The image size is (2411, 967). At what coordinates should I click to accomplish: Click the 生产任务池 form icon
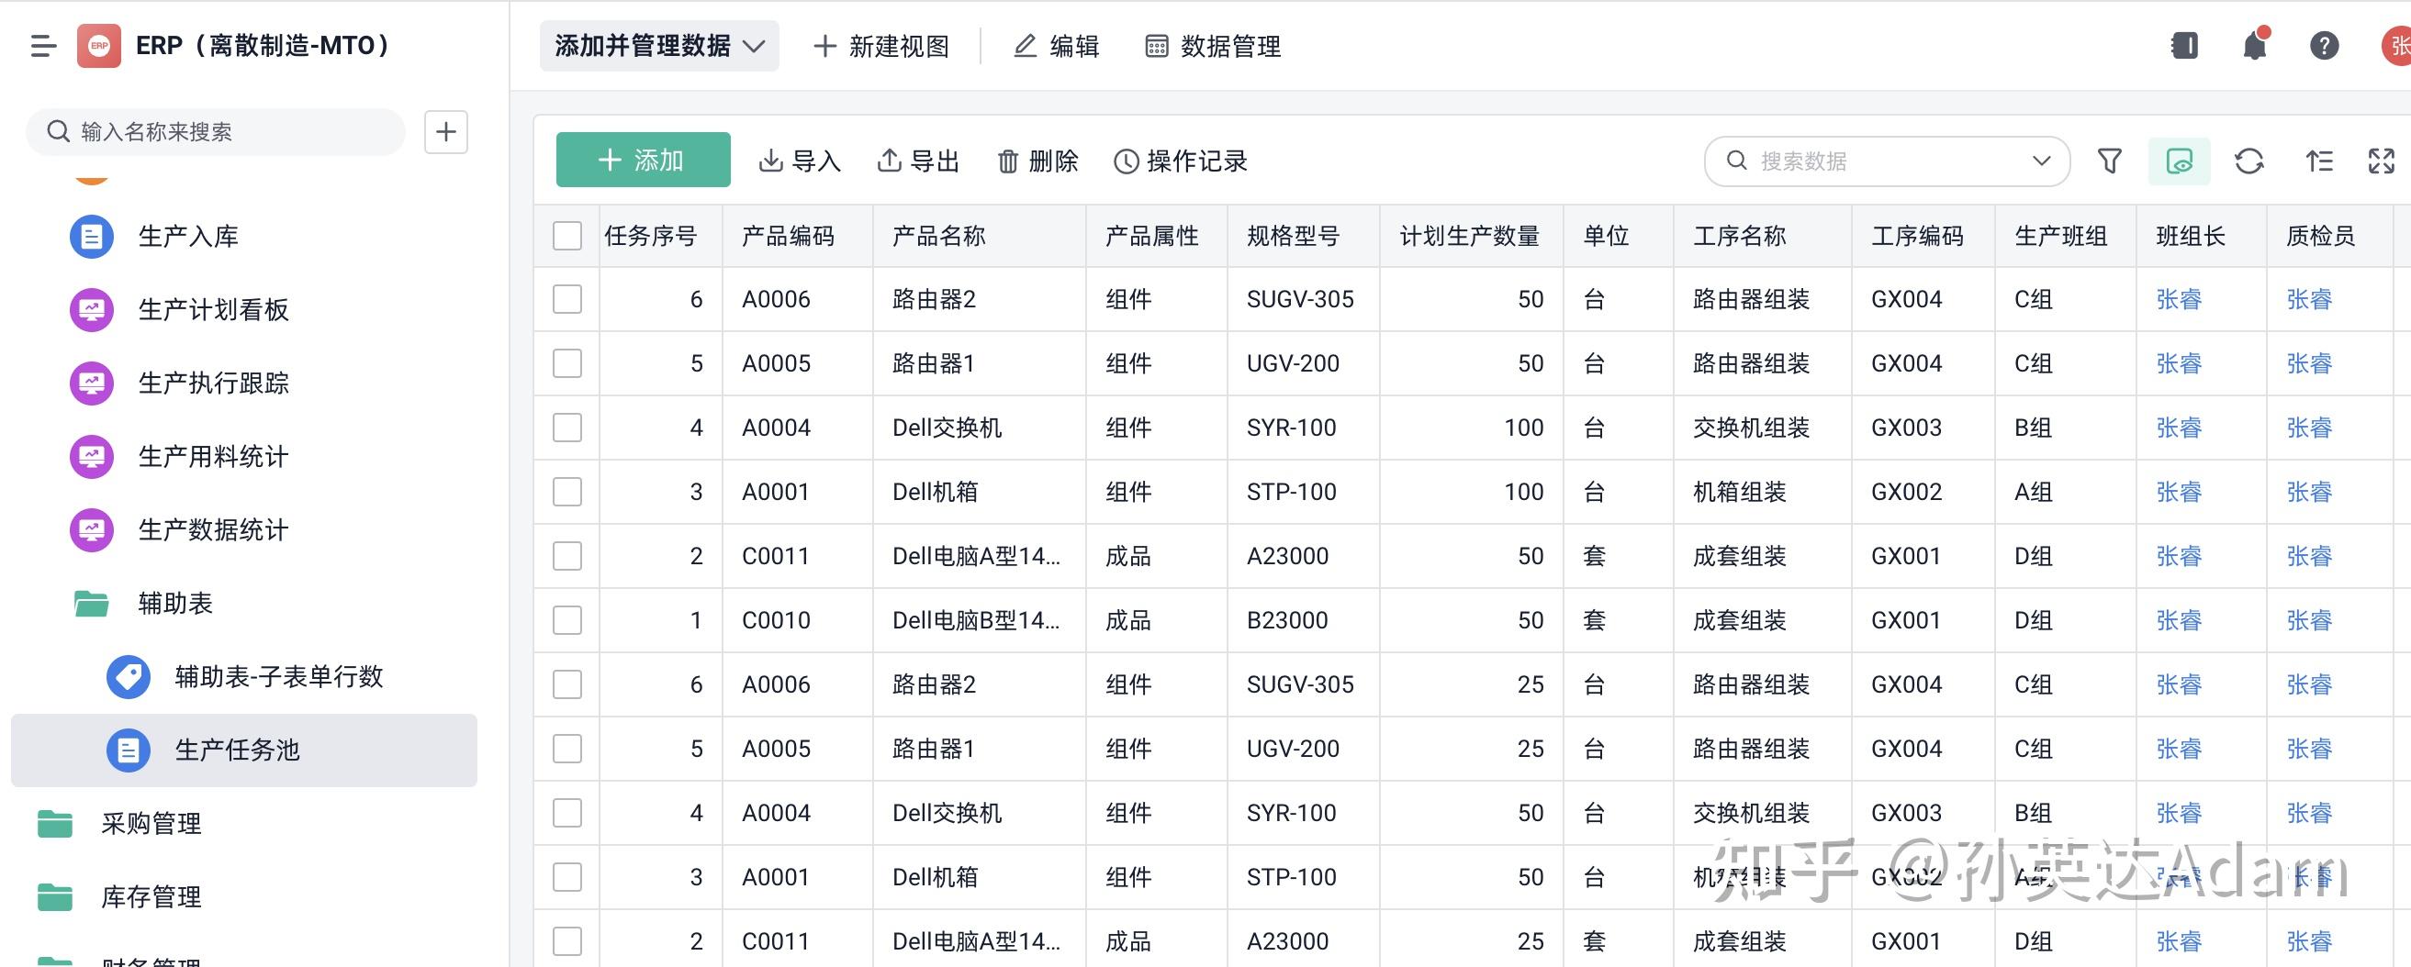[x=129, y=750]
